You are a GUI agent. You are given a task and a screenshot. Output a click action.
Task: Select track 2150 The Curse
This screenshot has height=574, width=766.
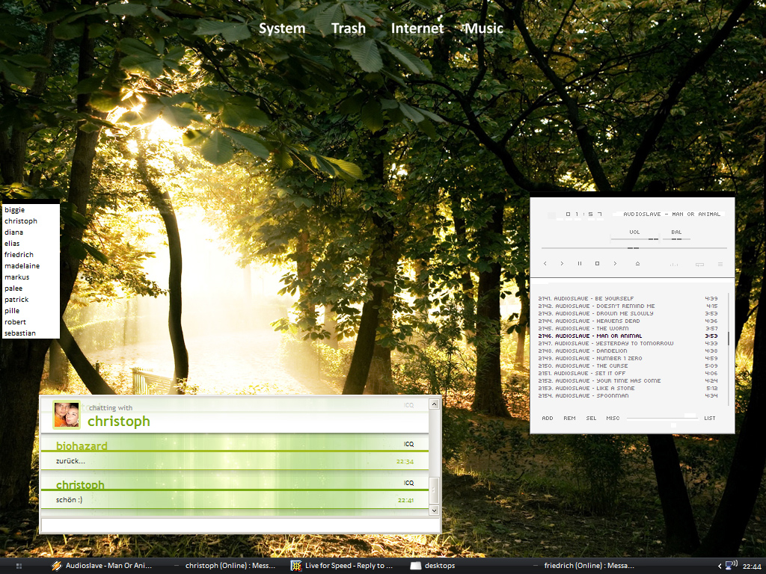(628, 366)
